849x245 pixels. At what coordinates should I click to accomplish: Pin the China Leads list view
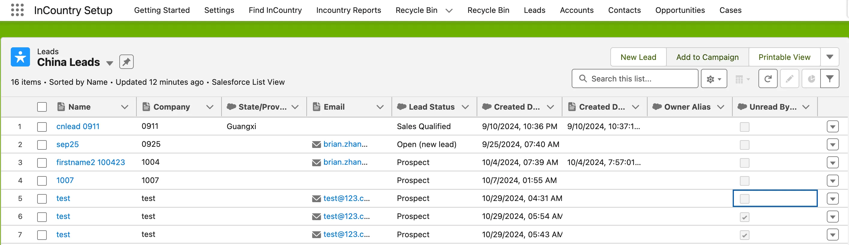tap(126, 62)
